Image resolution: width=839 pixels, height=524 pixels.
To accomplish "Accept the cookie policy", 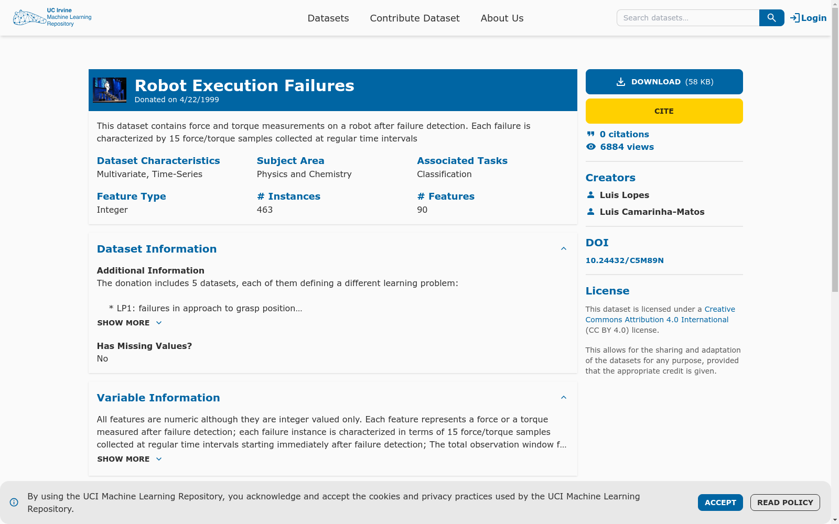I will pyautogui.click(x=720, y=503).
